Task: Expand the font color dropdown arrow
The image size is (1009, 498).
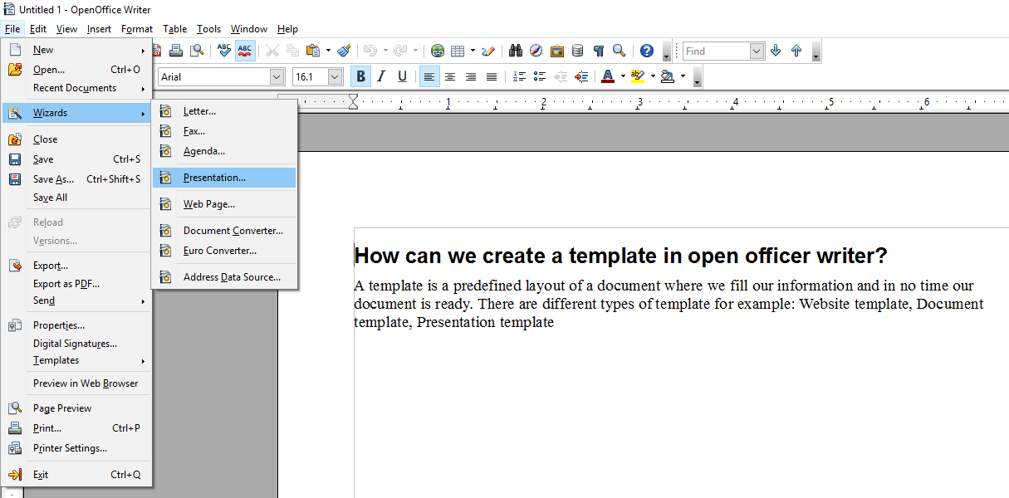Action: click(x=621, y=76)
